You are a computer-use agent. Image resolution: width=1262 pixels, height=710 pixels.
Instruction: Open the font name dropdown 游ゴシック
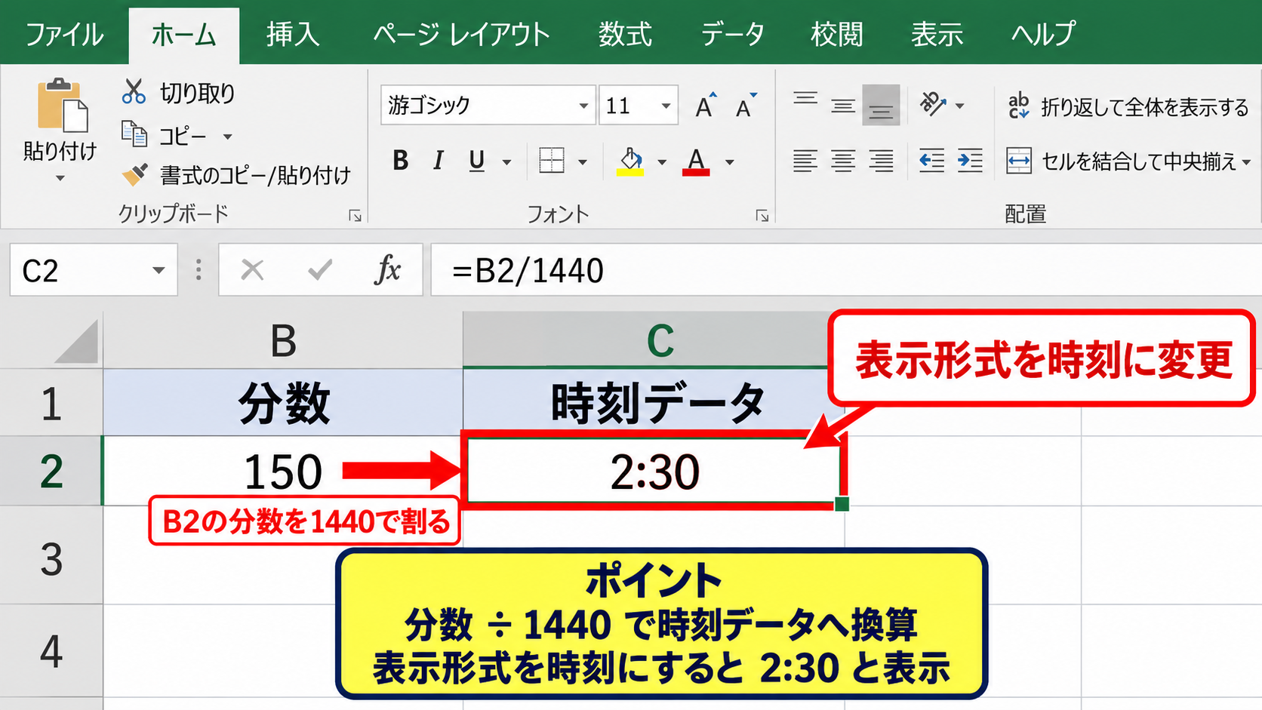(x=583, y=106)
